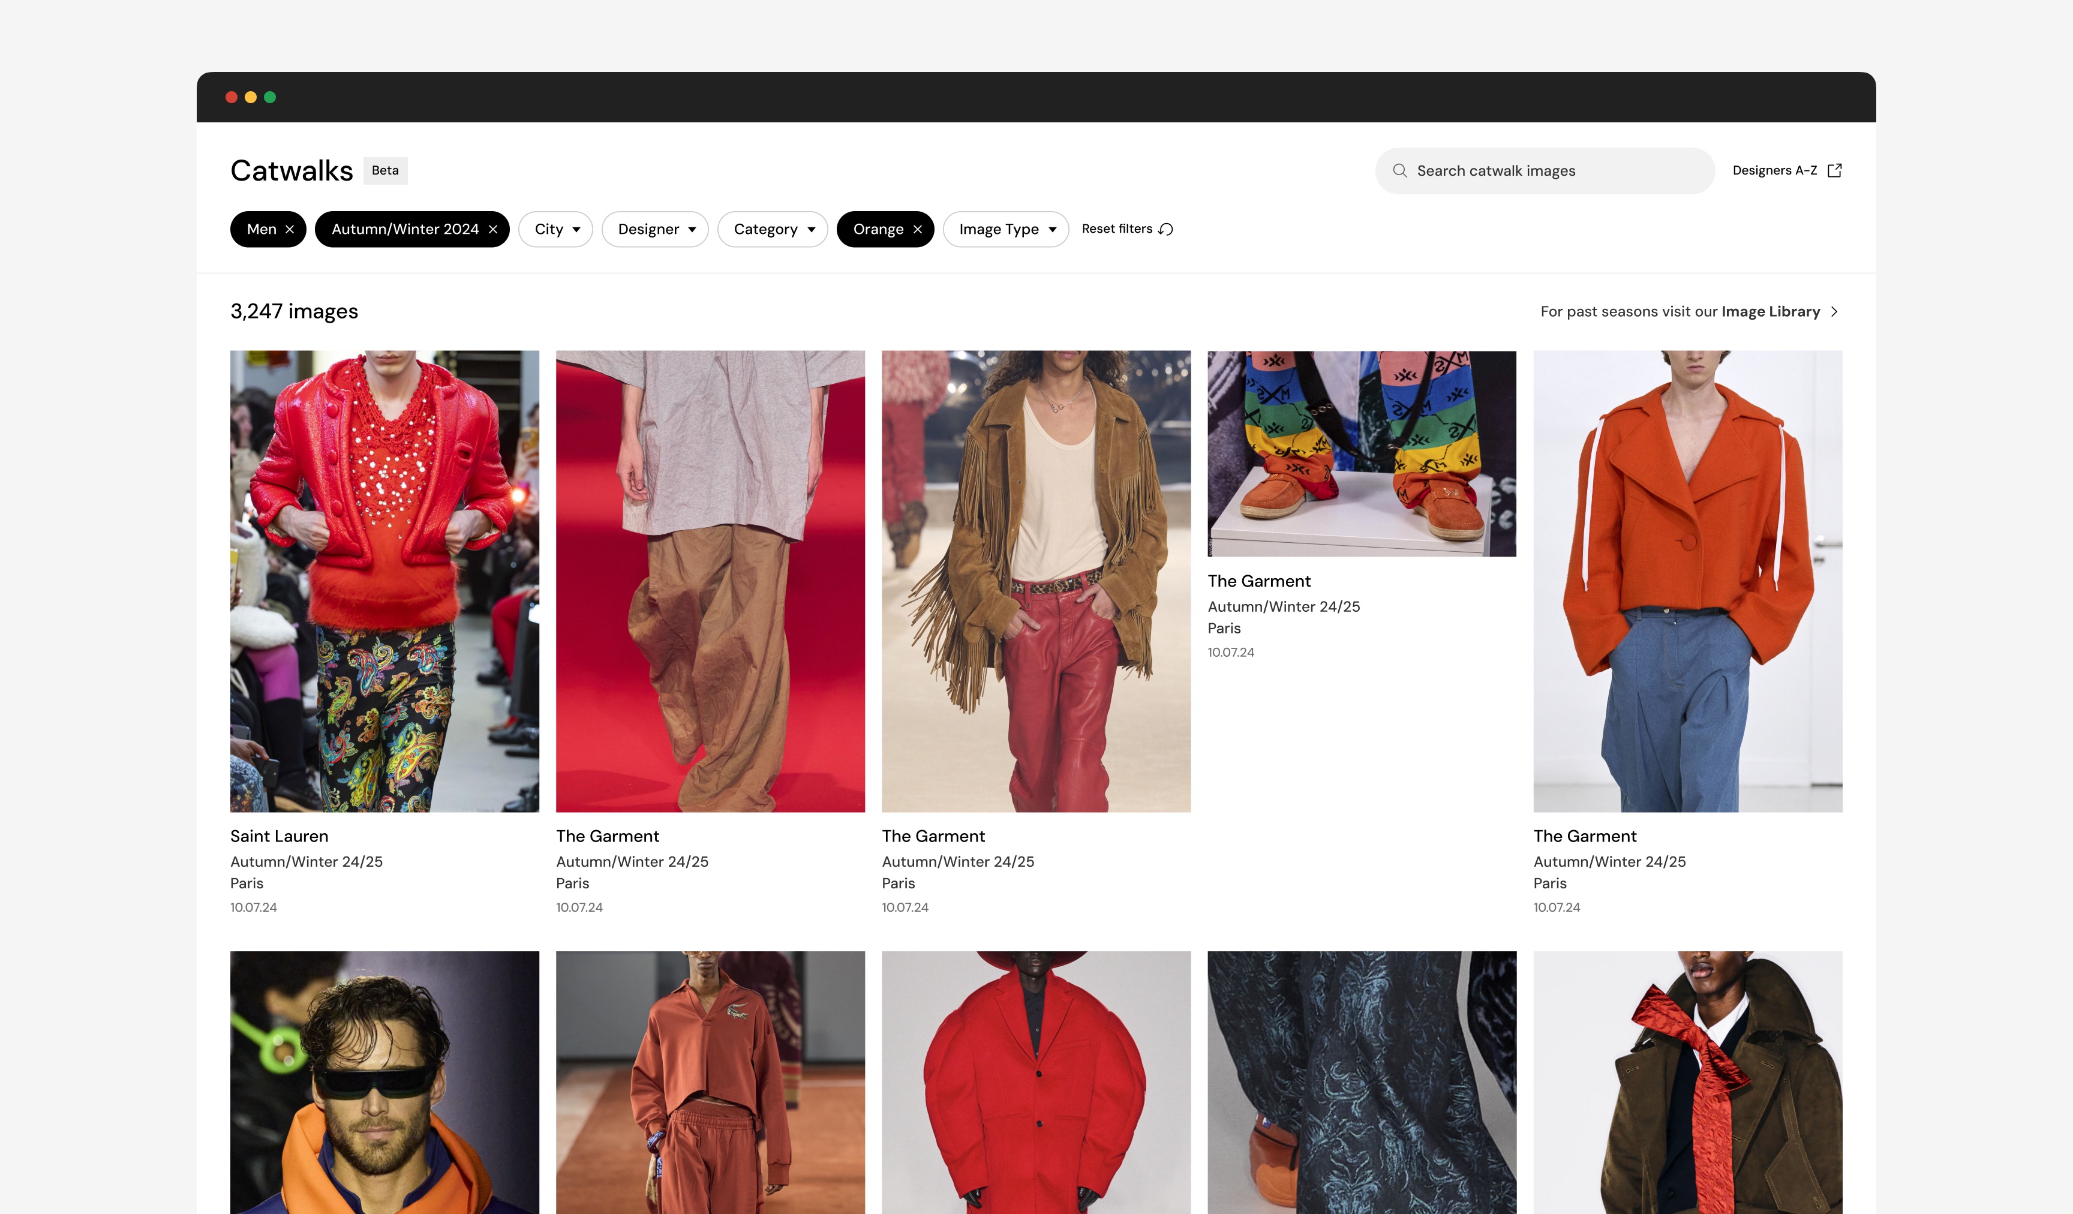Image resolution: width=2073 pixels, height=1214 pixels.
Task: Click the Beta badge next to Catwalks
Action: (x=385, y=170)
